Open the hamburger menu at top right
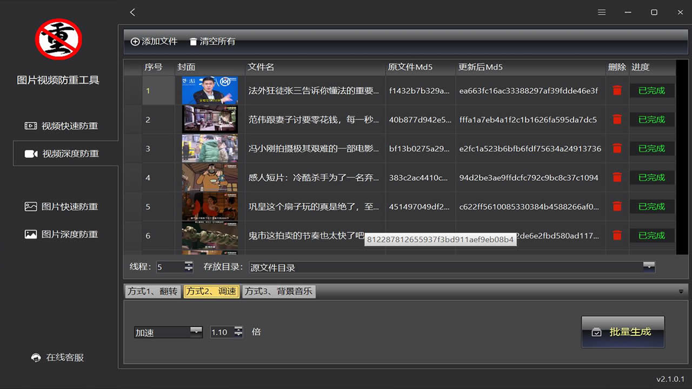 point(602,12)
